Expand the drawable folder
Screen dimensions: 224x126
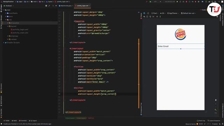8,23
